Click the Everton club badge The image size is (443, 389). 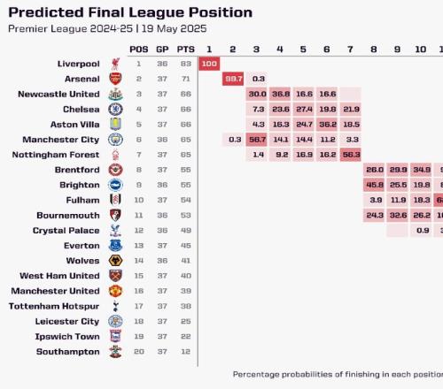[115, 246]
